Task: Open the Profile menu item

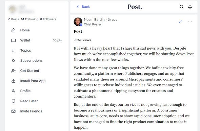Action: [x=25, y=91]
